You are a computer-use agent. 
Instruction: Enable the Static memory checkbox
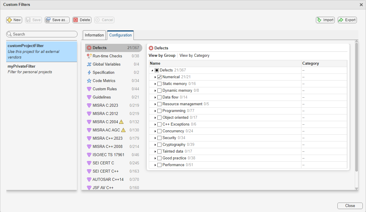pos(159,84)
